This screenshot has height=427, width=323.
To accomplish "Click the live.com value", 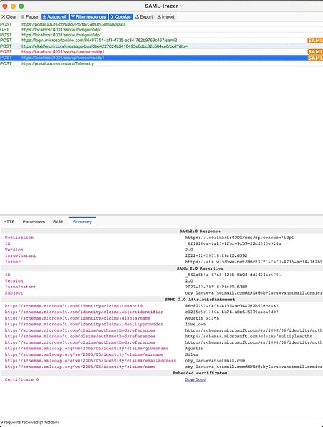I will click(195, 324).
